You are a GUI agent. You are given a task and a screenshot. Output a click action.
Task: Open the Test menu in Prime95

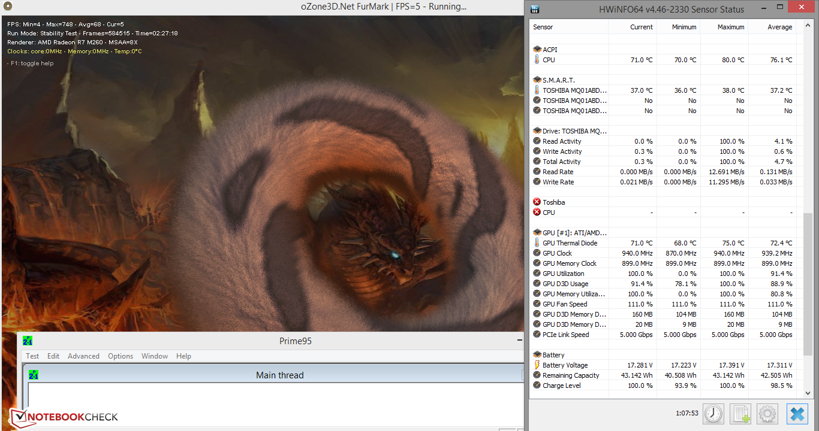32,356
